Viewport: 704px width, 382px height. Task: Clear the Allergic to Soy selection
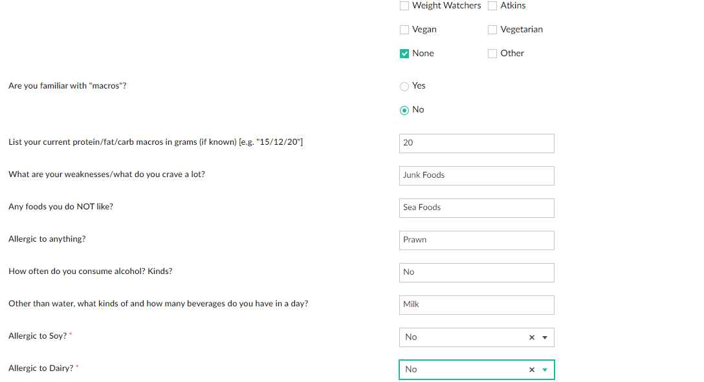pyautogui.click(x=532, y=337)
